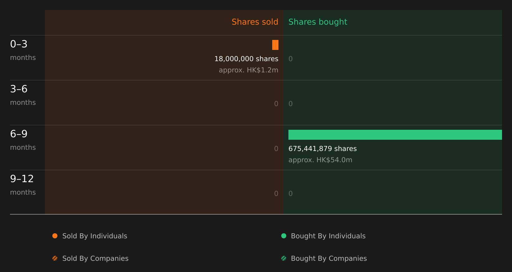Viewport: 512px width, 272px height.
Task: Click the striped Sold By Companies legend icon
Action: (55, 258)
